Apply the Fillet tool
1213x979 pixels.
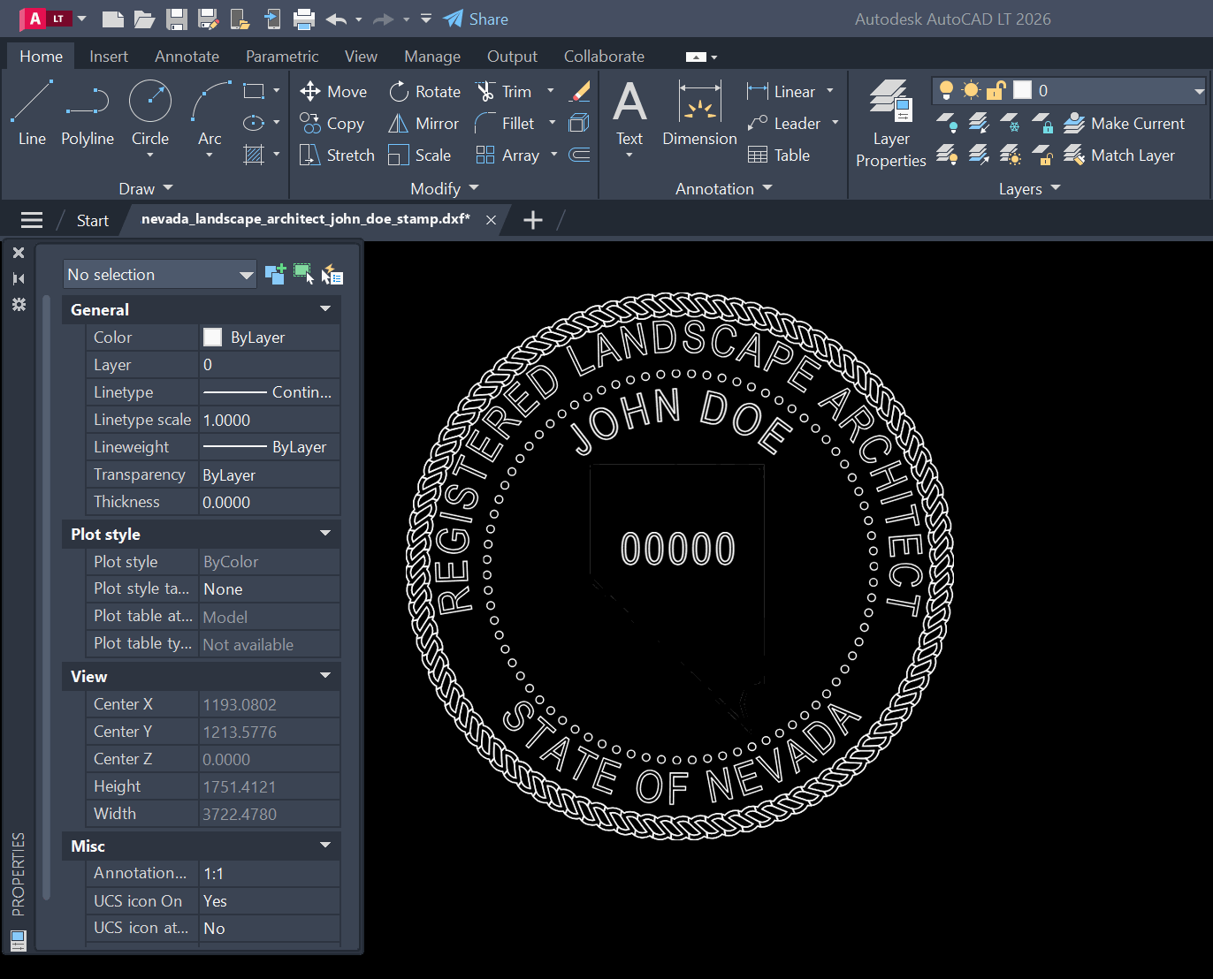(505, 123)
